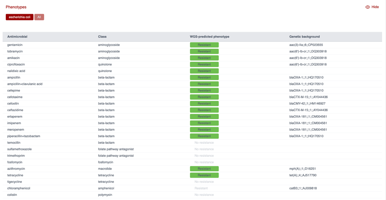Click the green Resistant badge for gentamicin
386x200 pixels.
204,45
